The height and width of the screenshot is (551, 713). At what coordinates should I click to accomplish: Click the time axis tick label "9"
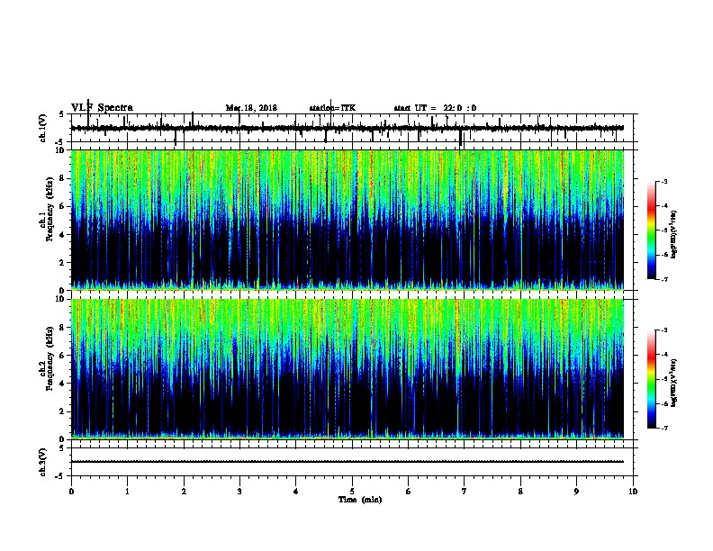576,491
